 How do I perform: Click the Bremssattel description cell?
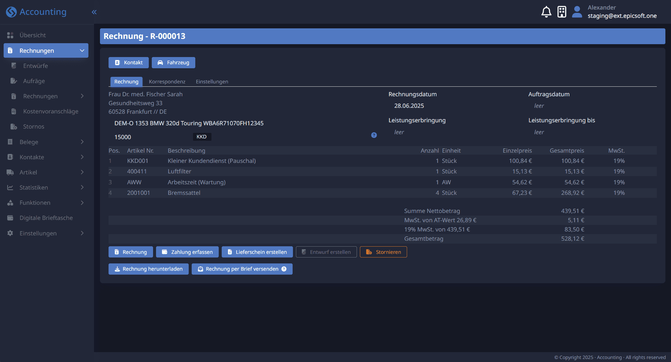point(184,193)
